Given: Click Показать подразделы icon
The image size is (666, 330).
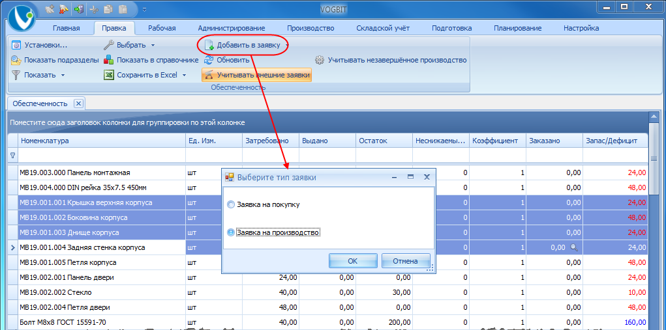Looking at the screenshot, I should click(16, 60).
